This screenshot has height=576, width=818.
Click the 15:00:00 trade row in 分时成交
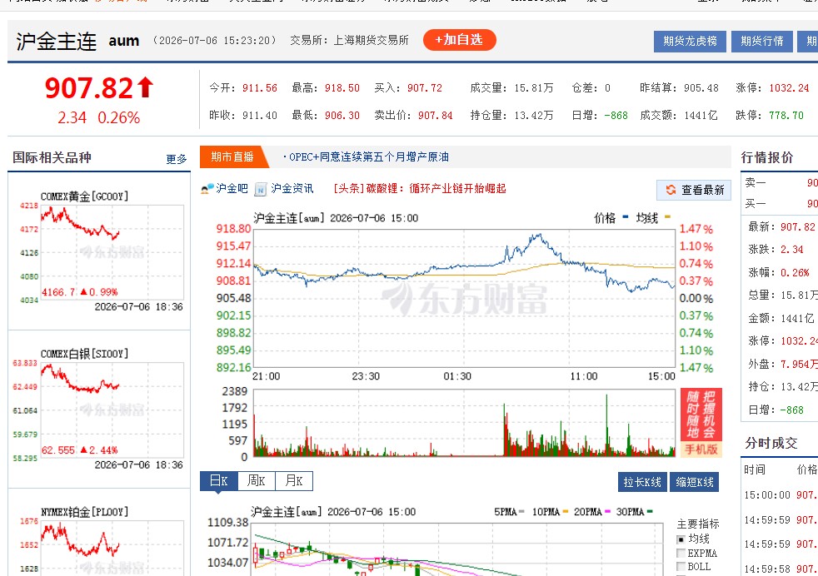[x=781, y=494]
